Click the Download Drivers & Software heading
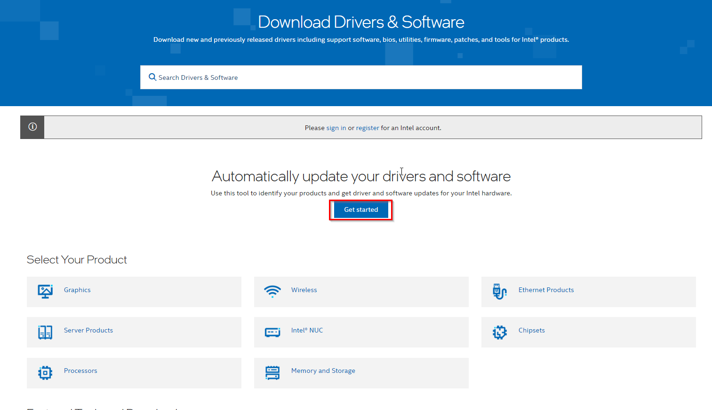The height and width of the screenshot is (410, 712). click(x=361, y=22)
